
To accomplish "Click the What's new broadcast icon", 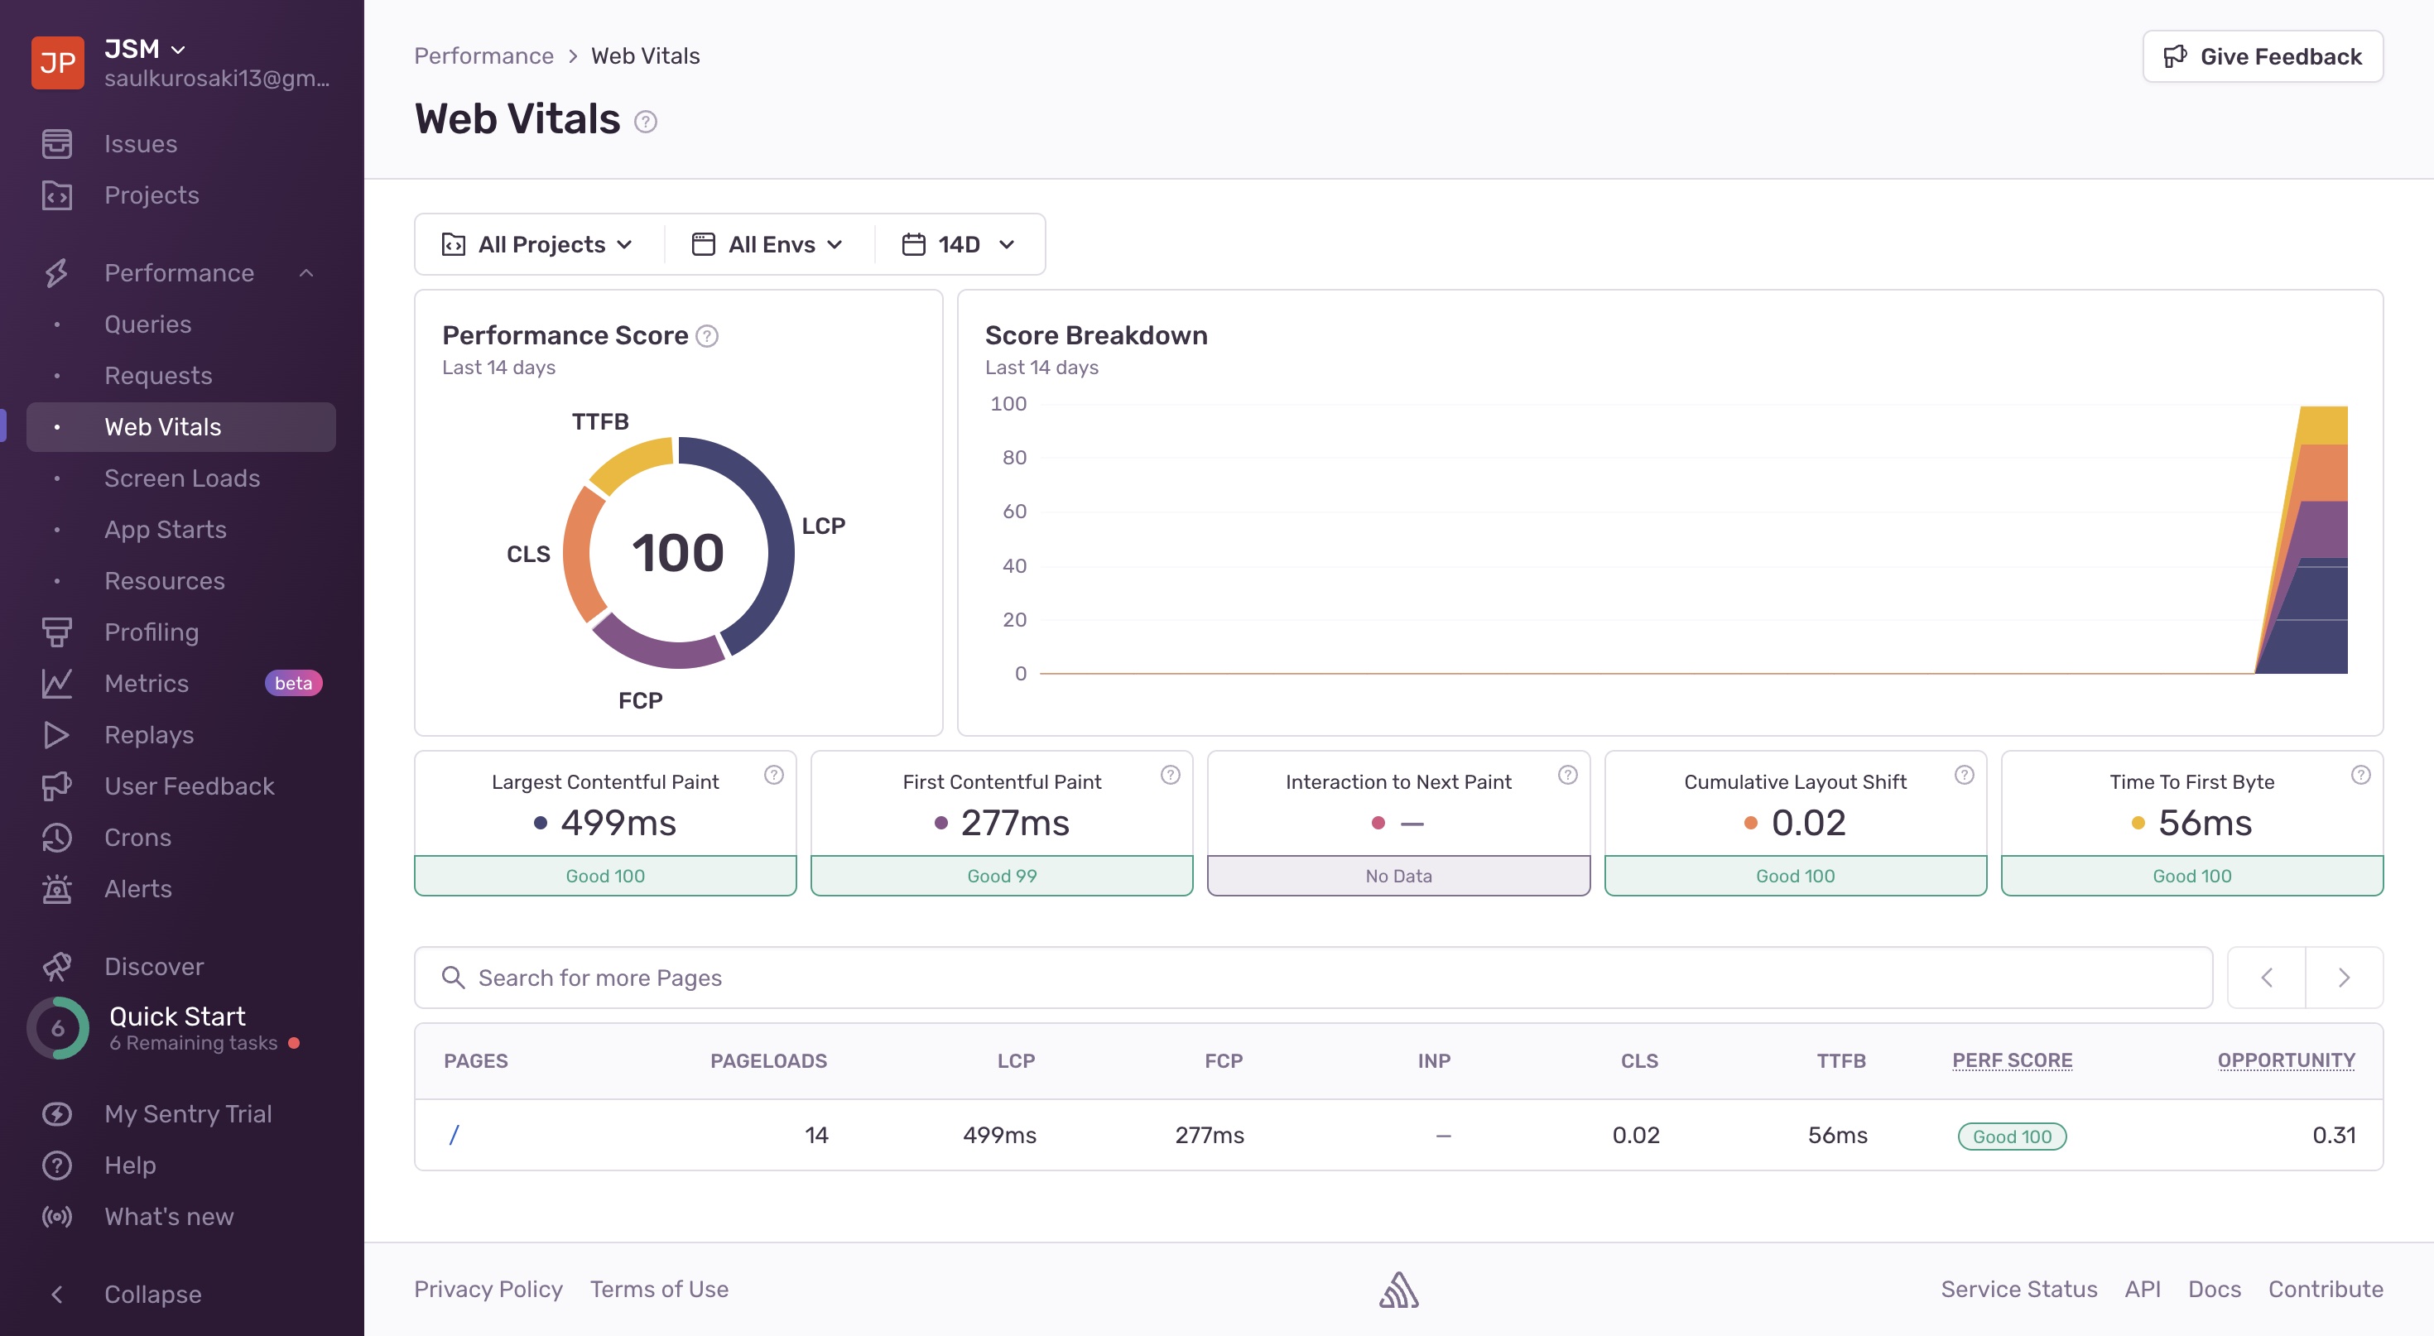I will pyautogui.click(x=56, y=1217).
